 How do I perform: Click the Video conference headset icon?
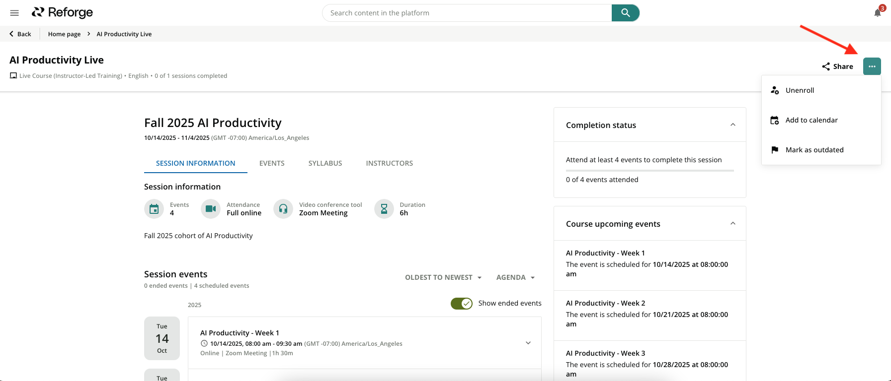[x=283, y=209]
